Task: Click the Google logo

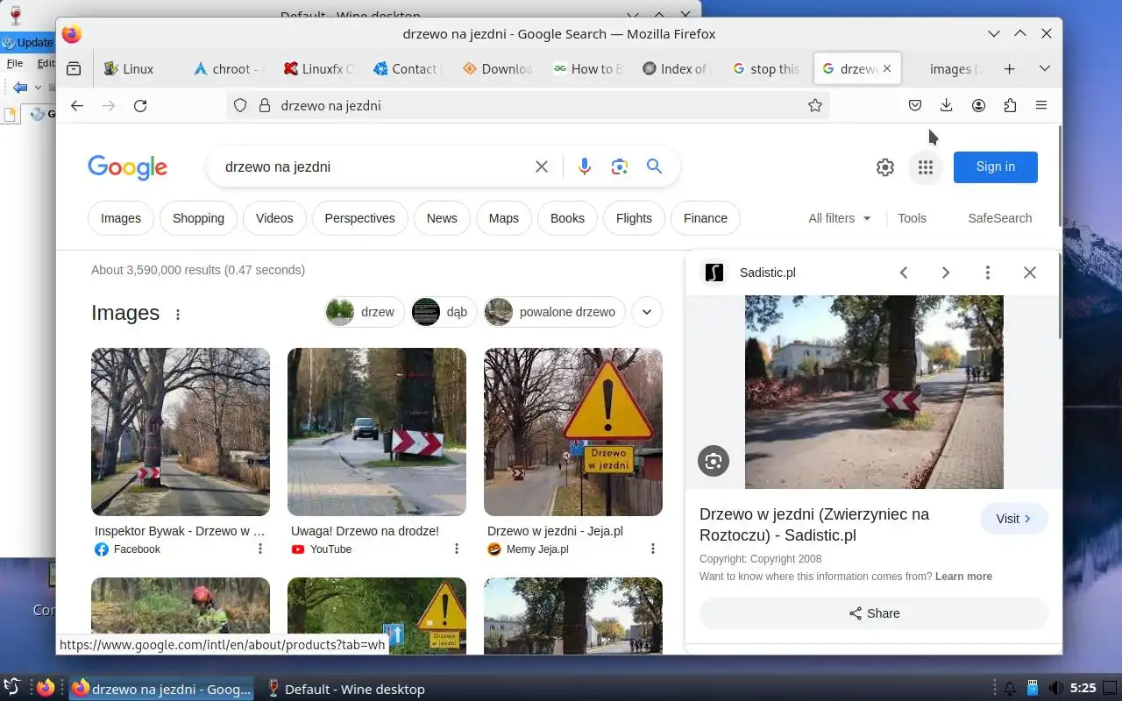Action: point(127,167)
